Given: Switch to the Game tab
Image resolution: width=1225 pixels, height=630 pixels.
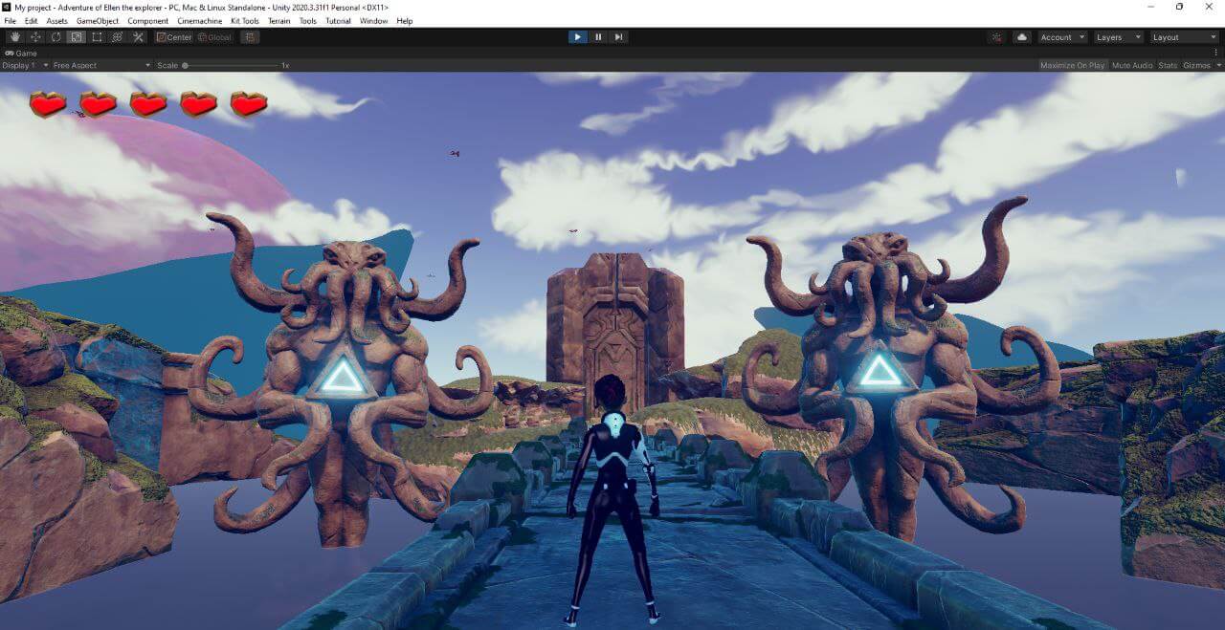Looking at the screenshot, I should coord(22,54).
